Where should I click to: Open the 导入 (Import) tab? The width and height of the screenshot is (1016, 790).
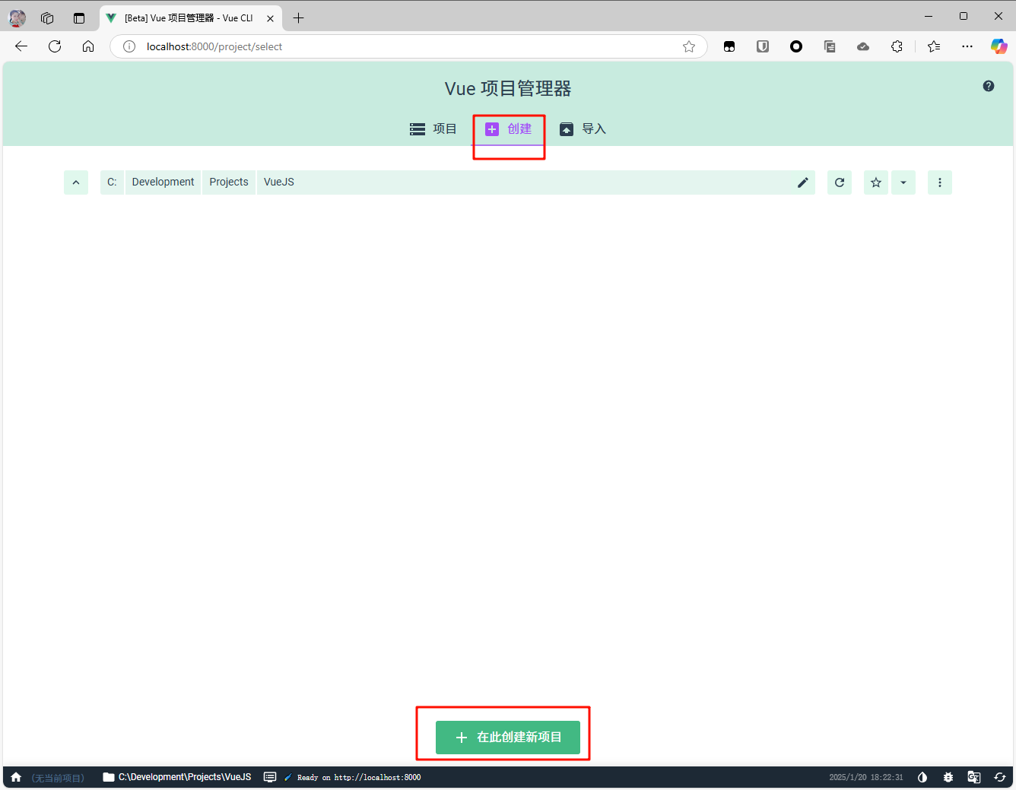point(583,129)
